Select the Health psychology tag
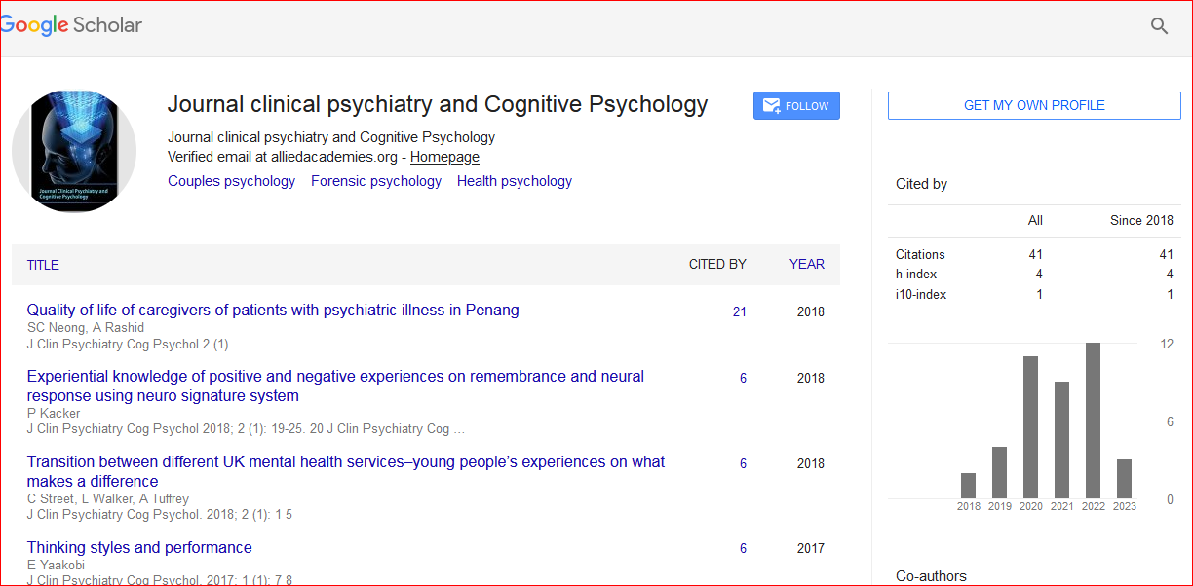Screen dimensions: 1193x586 (514, 181)
